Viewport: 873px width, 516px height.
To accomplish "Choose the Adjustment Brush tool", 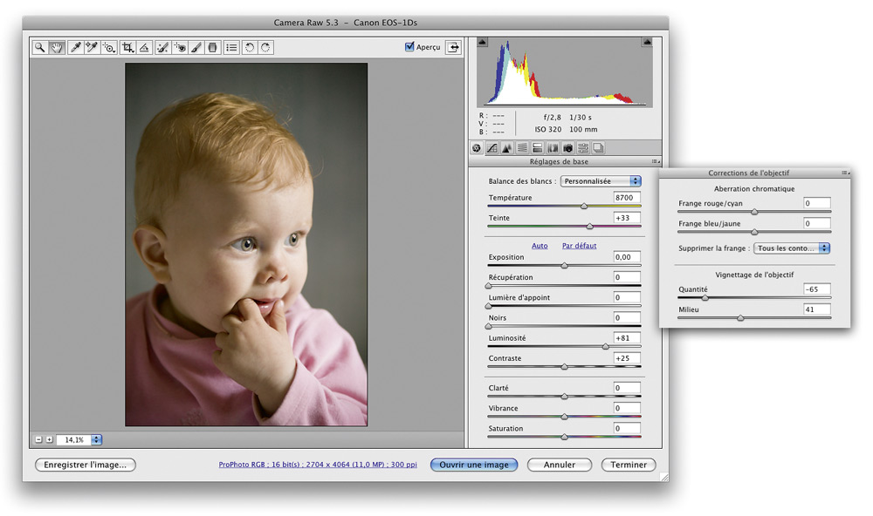I will point(196,48).
